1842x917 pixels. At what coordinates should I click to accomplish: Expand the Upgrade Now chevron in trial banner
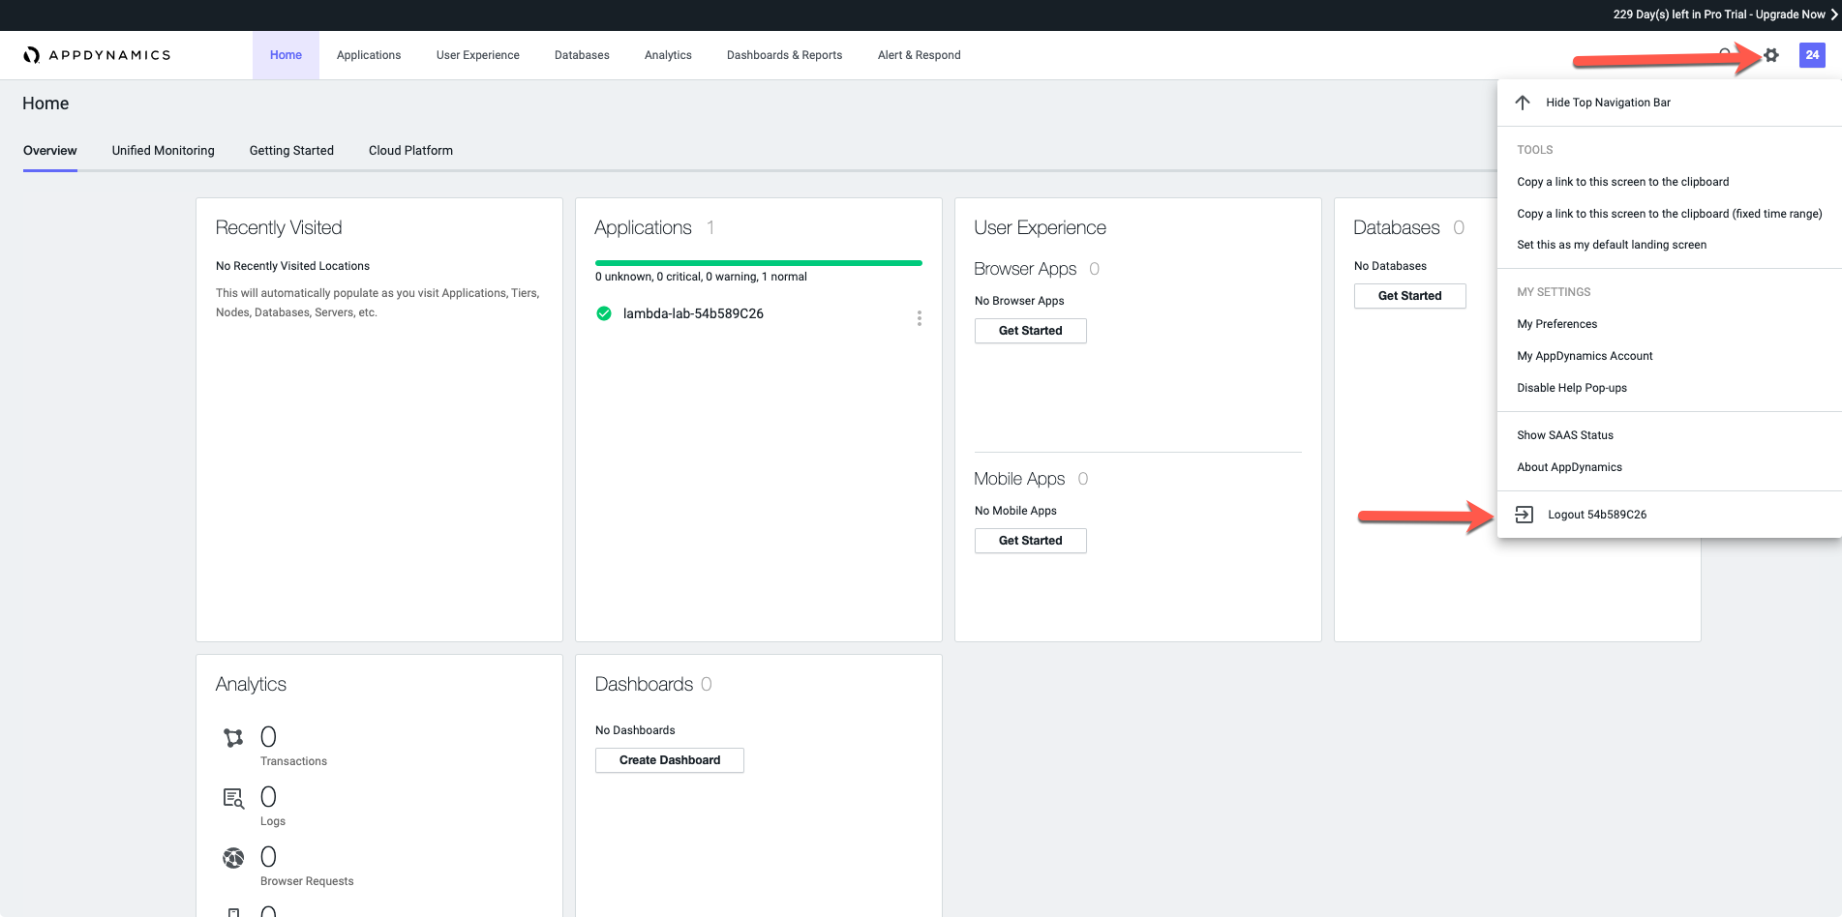point(1832,15)
